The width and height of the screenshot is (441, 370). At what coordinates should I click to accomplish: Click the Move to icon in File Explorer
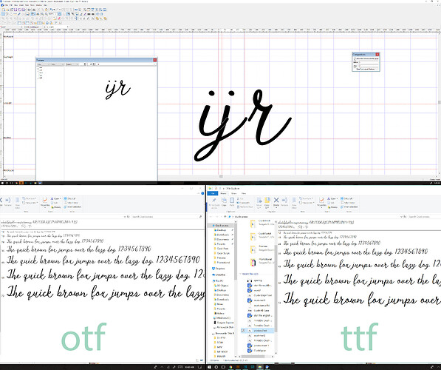pyautogui.click(x=259, y=201)
